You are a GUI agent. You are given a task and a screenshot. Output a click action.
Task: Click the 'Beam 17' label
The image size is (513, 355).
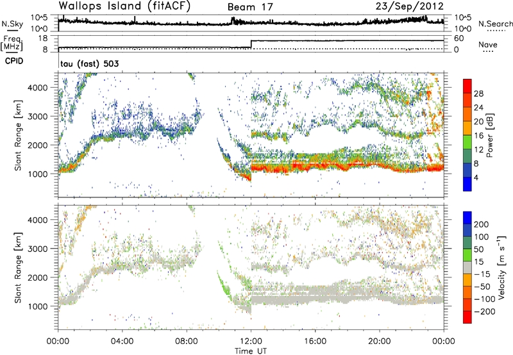250,7
